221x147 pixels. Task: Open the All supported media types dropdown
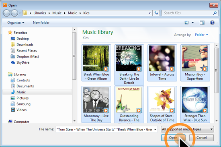pos(187,129)
